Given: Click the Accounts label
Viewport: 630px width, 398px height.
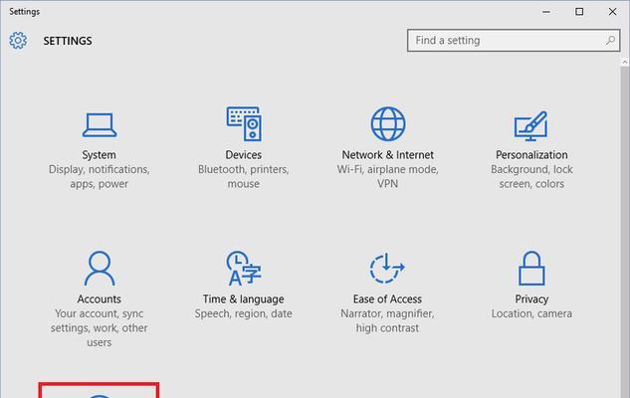Looking at the screenshot, I should coord(99,298).
